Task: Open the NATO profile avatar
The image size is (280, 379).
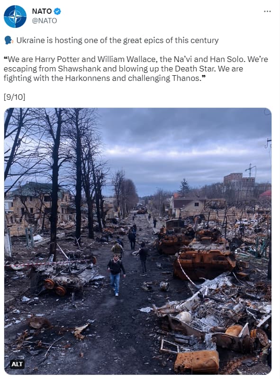Action: tap(15, 17)
